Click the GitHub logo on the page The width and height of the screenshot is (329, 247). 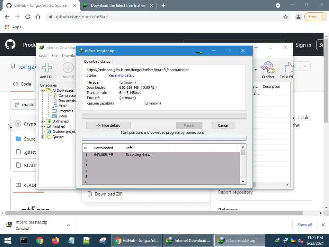click(10, 44)
